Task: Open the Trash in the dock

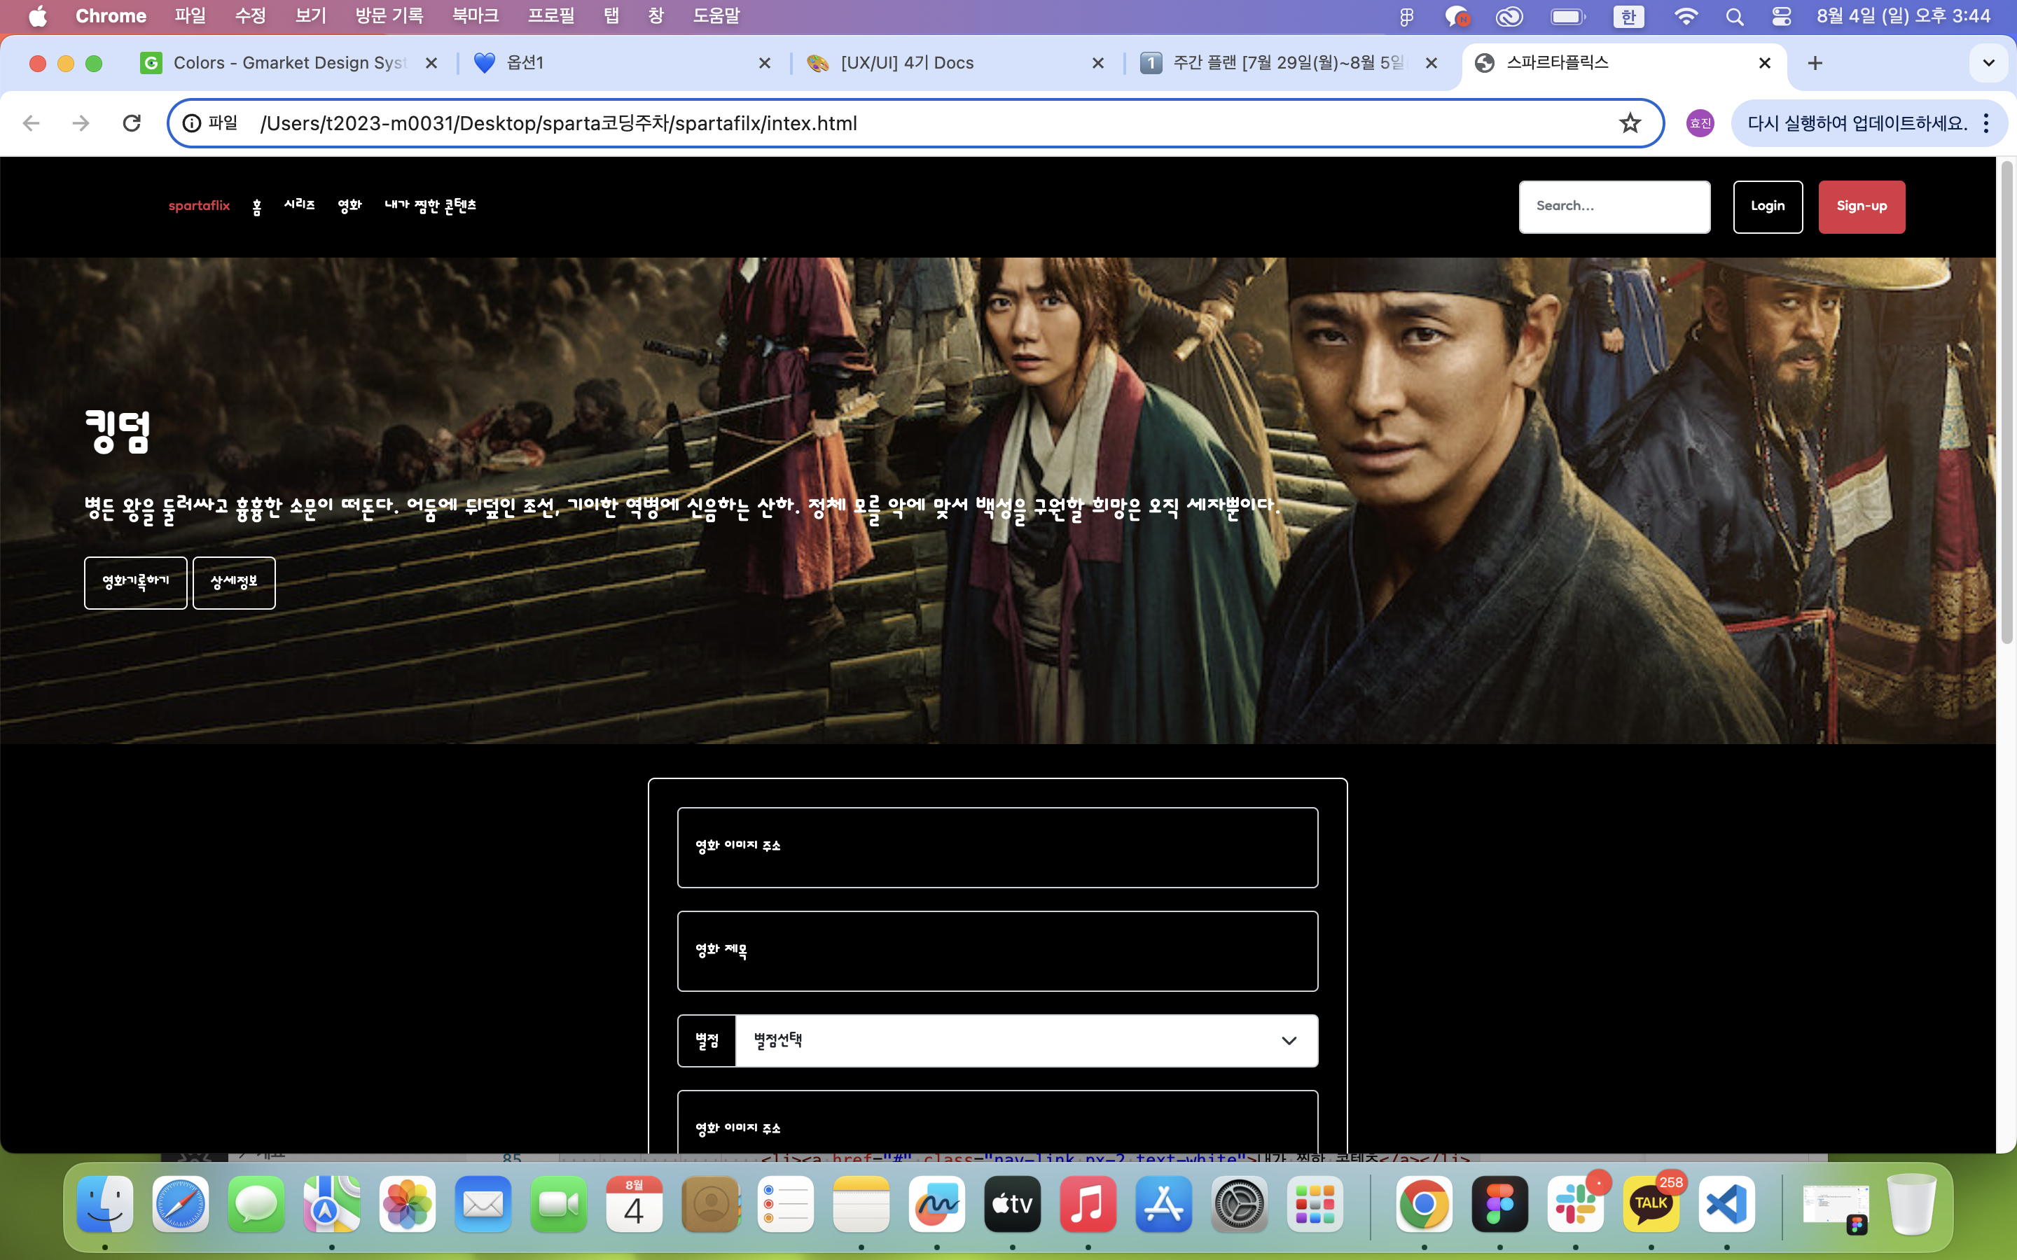Action: point(1912,1204)
